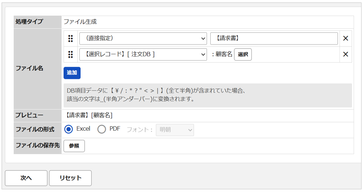Remove the 【請求書】 file name row
This screenshot has height=193, width=364.
(345, 39)
